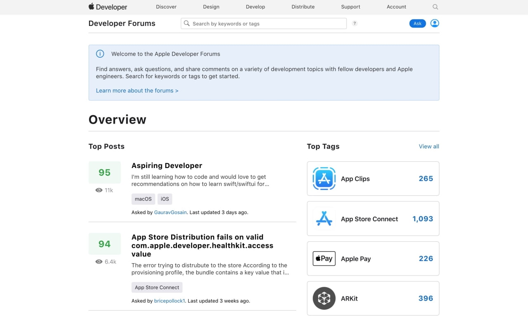Open App Store Distribution fails post
This screenshot has height=320, width=528.
point(203,245)
